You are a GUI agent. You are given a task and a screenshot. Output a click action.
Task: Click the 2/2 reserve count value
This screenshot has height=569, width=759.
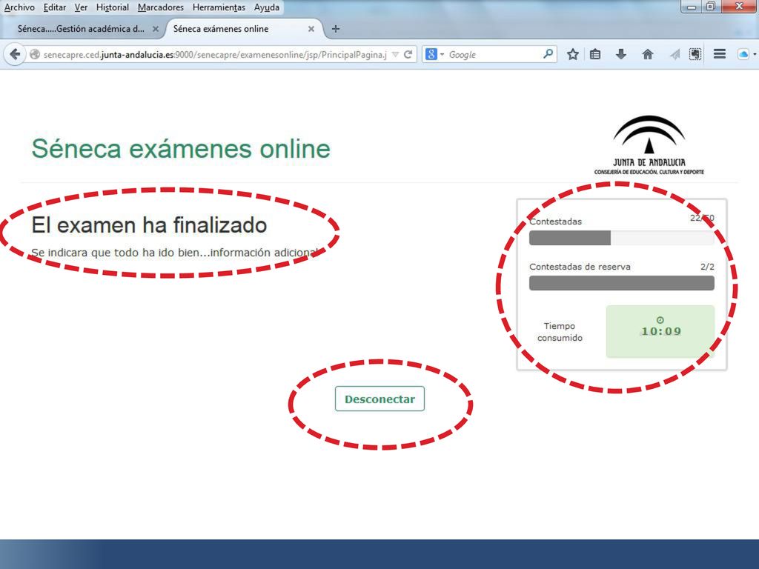(x=707, y=267)
